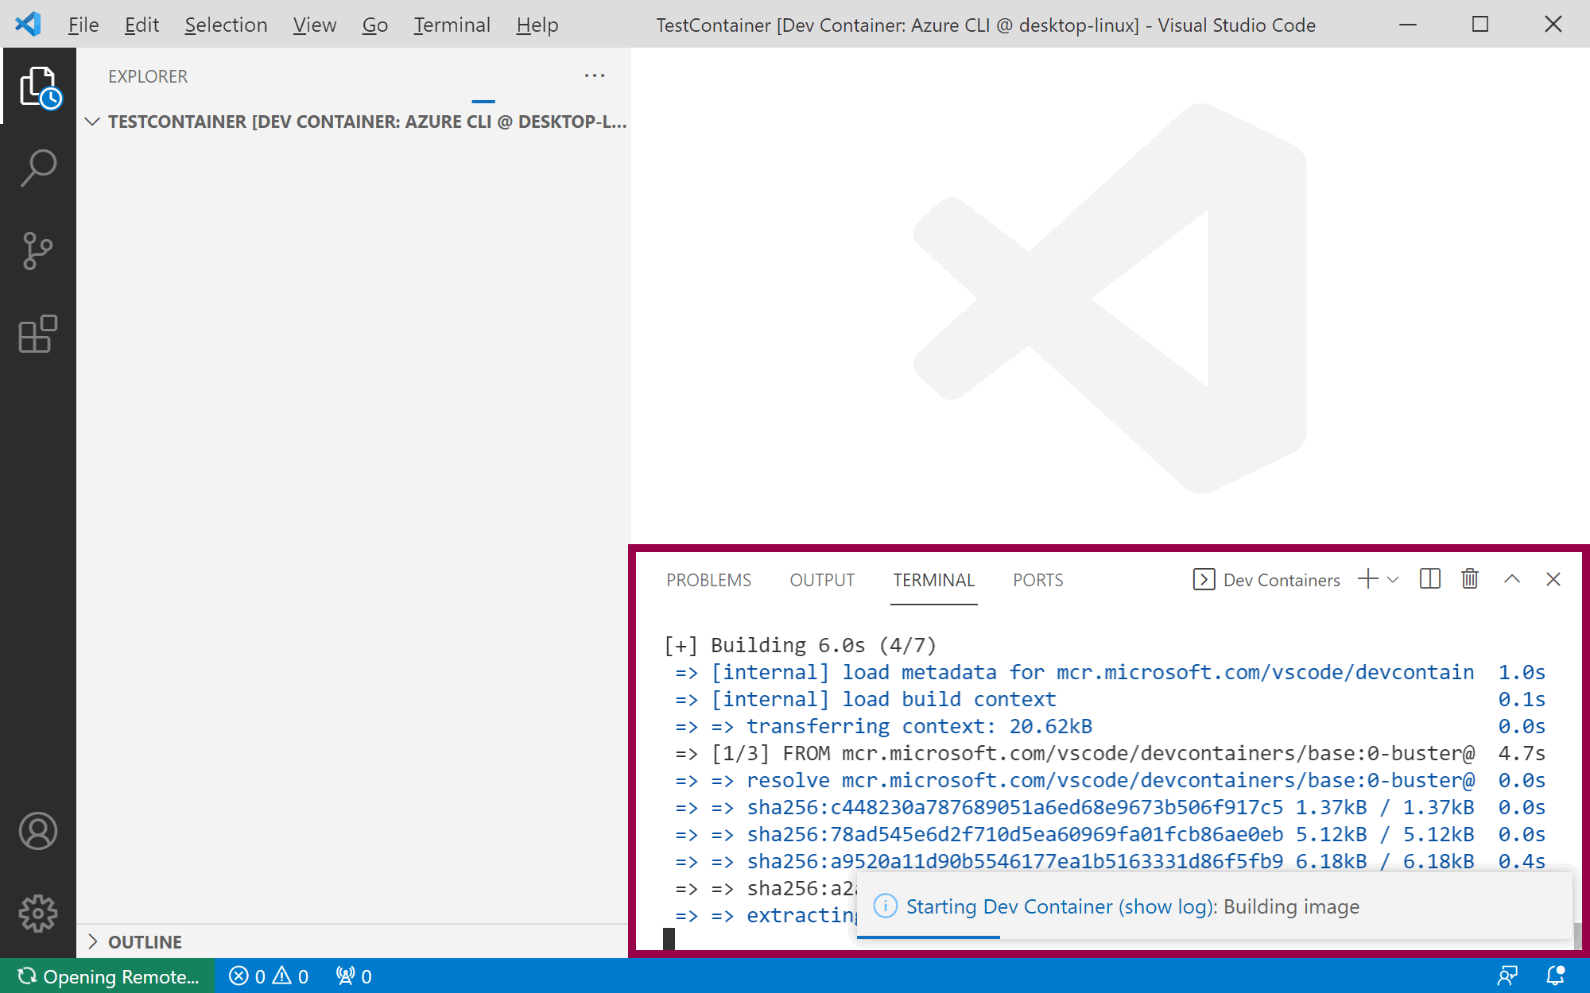Open notifications bell in status bar

(1555, 976)
